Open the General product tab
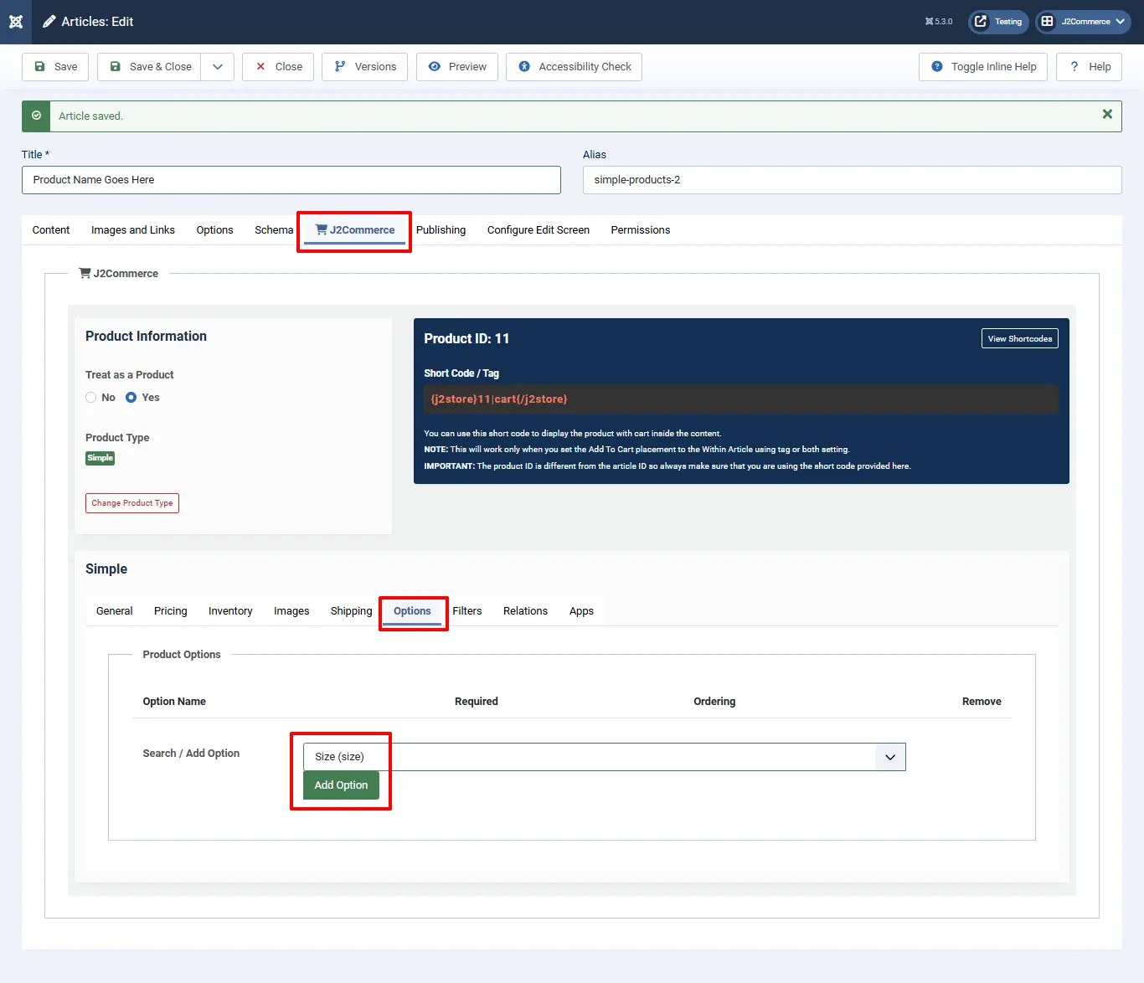 (x=115, y=611)
